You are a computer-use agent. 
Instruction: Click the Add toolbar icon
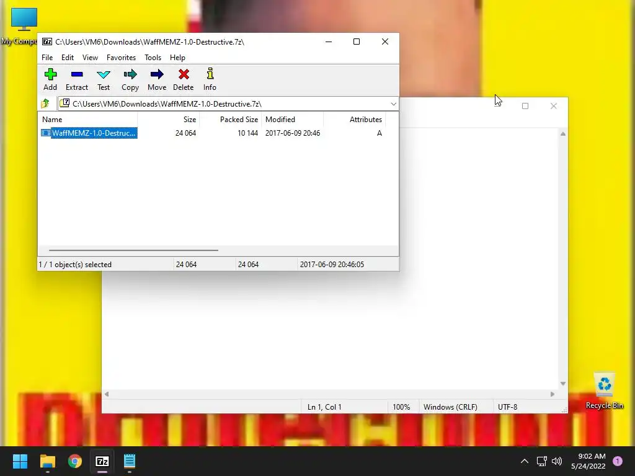50,74
